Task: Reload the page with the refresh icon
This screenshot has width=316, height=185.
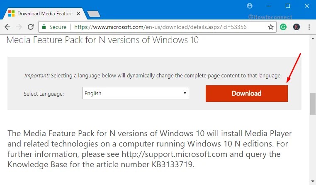Action: click(31, 27)
